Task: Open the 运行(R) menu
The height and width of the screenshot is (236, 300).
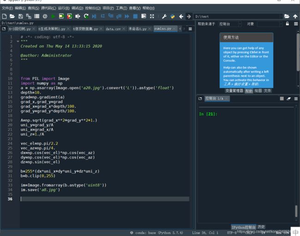Action: click(64, 8)
